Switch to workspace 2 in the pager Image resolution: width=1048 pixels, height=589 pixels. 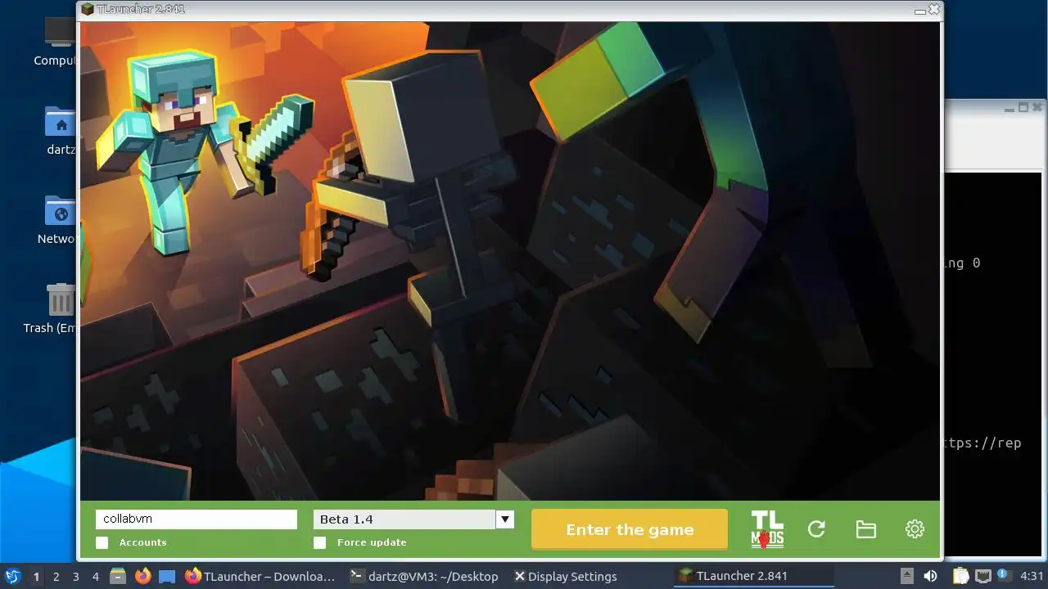tap(56, 576)
